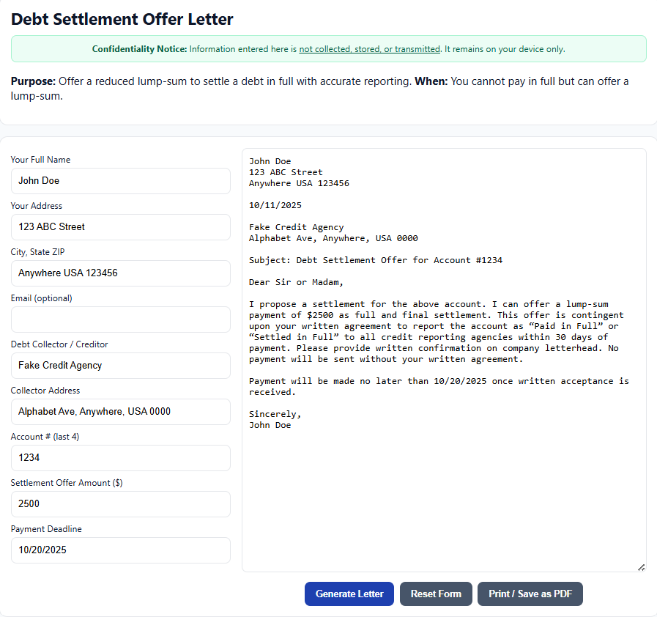The width and height of the screenshot is (657, 617).
Task: Grab the letter textarea resize handle
Action: click(x=641, y=566)
